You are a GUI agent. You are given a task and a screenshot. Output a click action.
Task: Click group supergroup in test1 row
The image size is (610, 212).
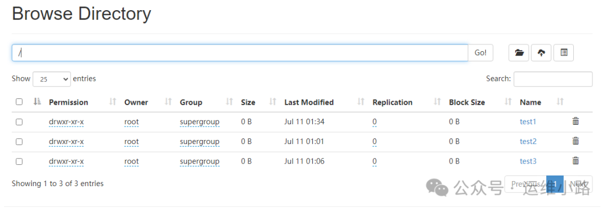pyautogui.click(x=199, y=122)
